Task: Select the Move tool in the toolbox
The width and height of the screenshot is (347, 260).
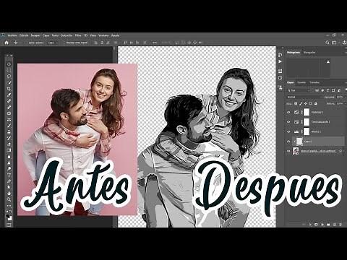Action: click(9, 64)
